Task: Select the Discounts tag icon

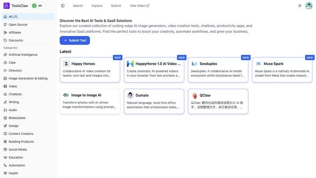Action: (6, 40)
